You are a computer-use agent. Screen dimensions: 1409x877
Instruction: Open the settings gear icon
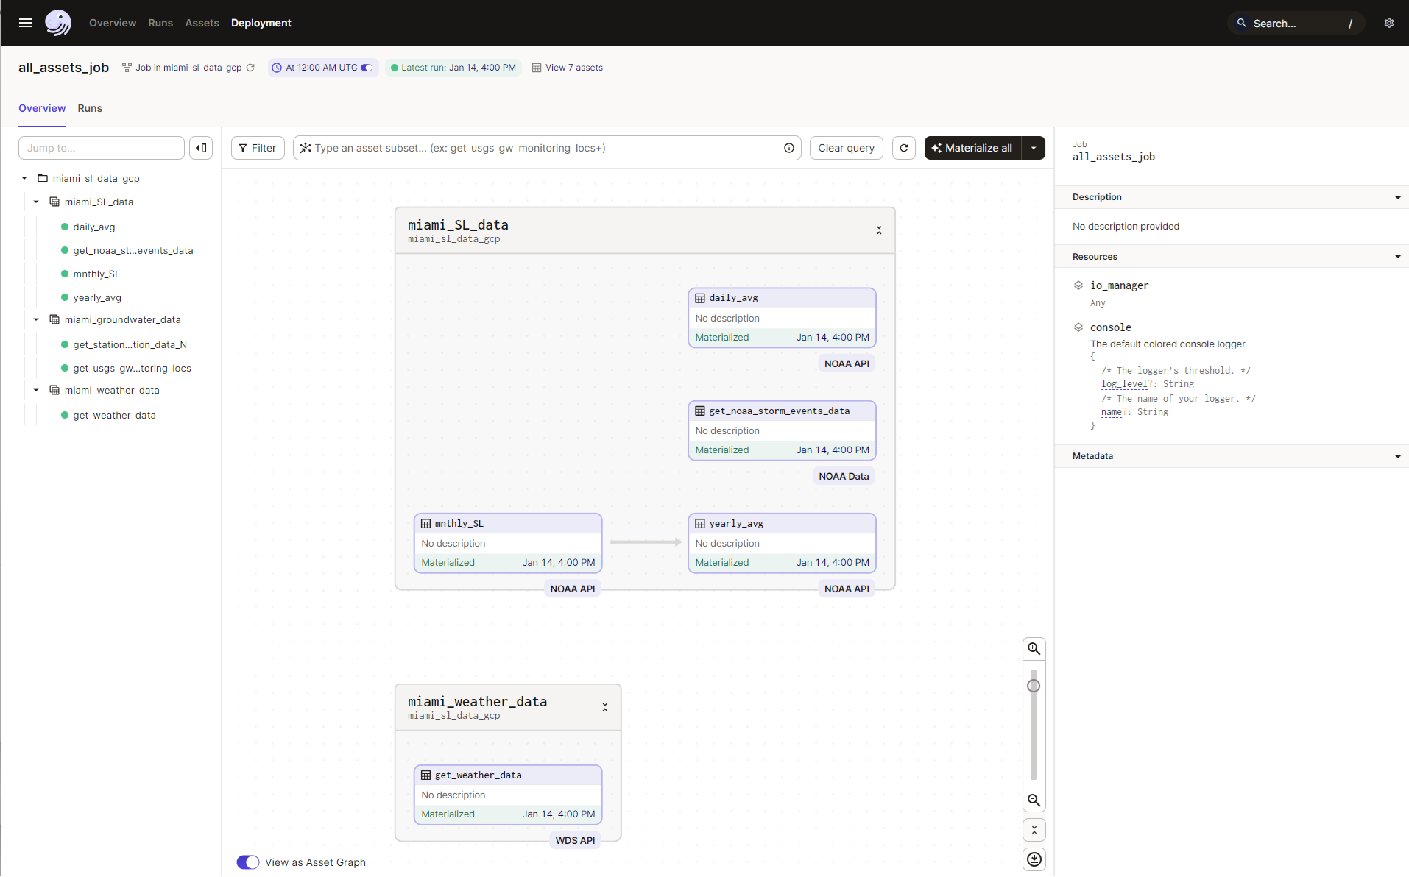[x=1389, y=23]
